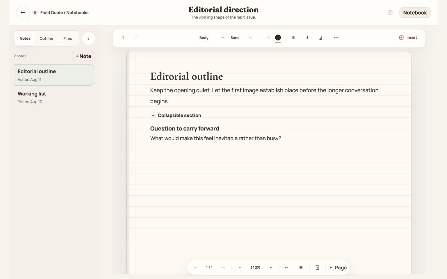Collapse the Collapsible section triangle
This screenshot has width=447, height=279.
tap(153, 115)
